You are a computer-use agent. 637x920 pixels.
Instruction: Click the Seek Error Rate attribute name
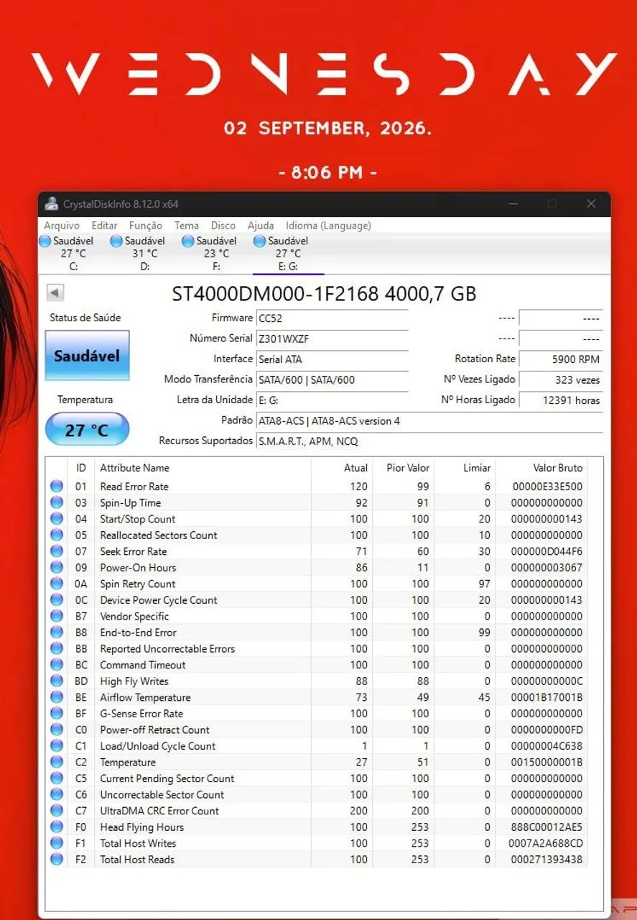(x=134, y=551)
